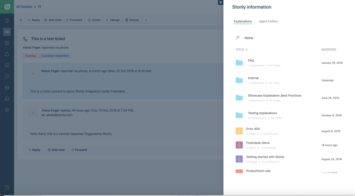Image resolution: width=355 pixels, height=196 pixels.
Task: Click the search magnifier in Stonly panel
Action: pos(237,38)
